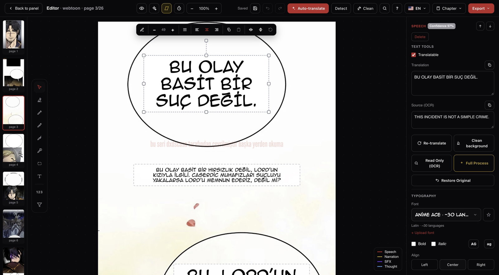The image size is (499, 275).
Task: Toggle preview with the eye icon
Action: (x=142, y=8)
